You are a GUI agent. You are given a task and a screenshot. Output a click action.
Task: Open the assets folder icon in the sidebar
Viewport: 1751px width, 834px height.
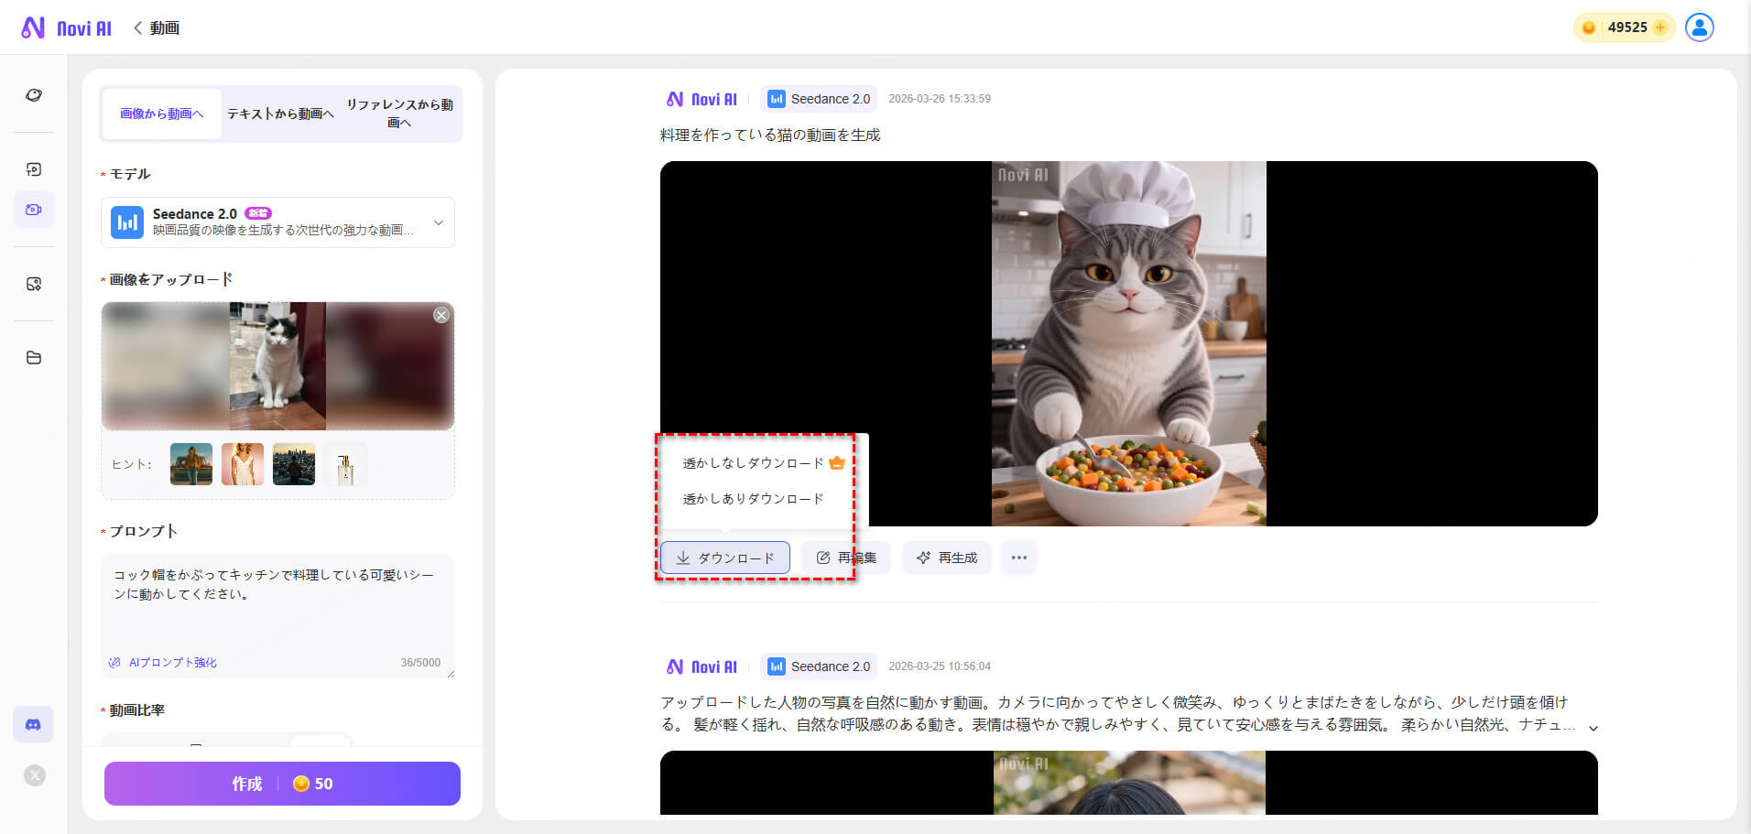pyautogui.click(x=34, y=358)
